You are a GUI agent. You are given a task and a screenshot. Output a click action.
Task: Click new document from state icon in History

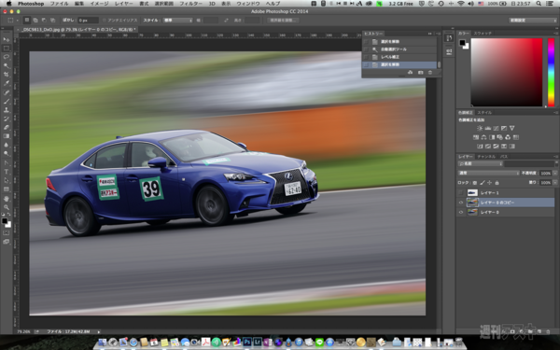click(x=410, y=73)
